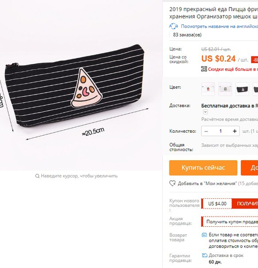
Task: Open Посмотреть название на английском link
Action: 219,26
